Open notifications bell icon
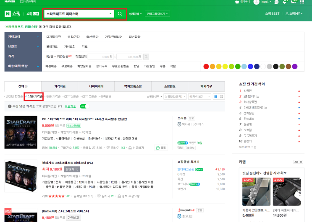 (x=285, y=2)
